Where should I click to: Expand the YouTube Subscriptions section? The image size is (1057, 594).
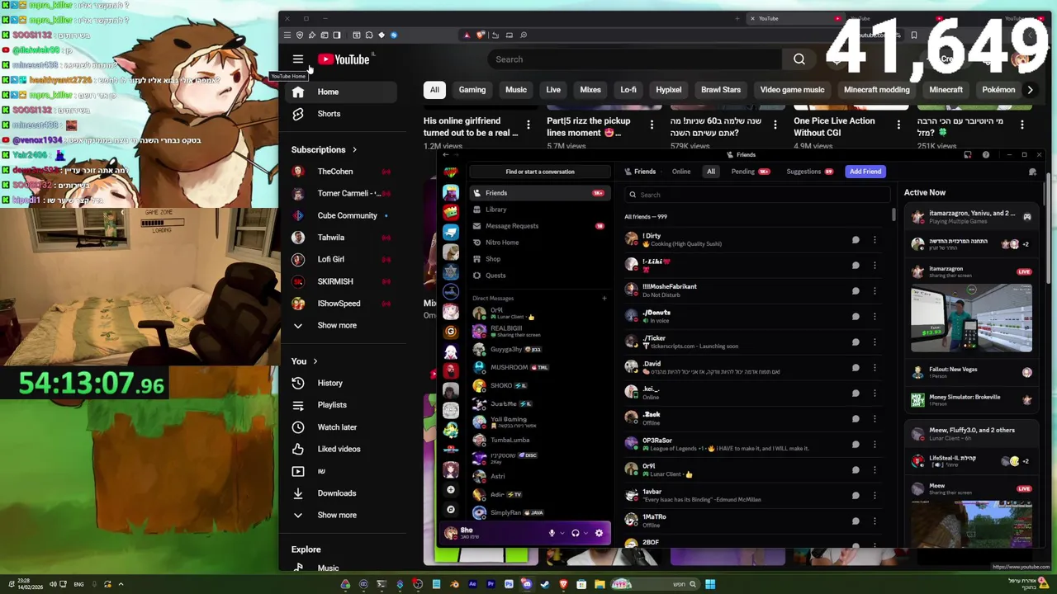(324, 150)
